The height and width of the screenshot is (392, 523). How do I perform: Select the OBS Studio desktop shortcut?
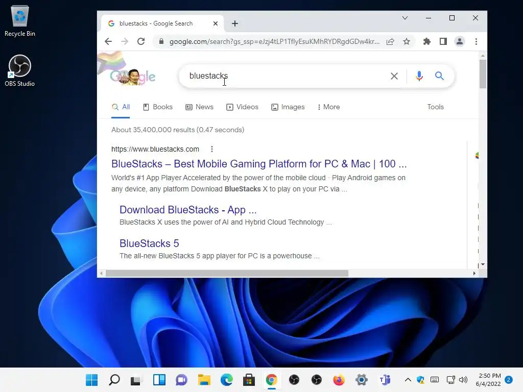20,71
